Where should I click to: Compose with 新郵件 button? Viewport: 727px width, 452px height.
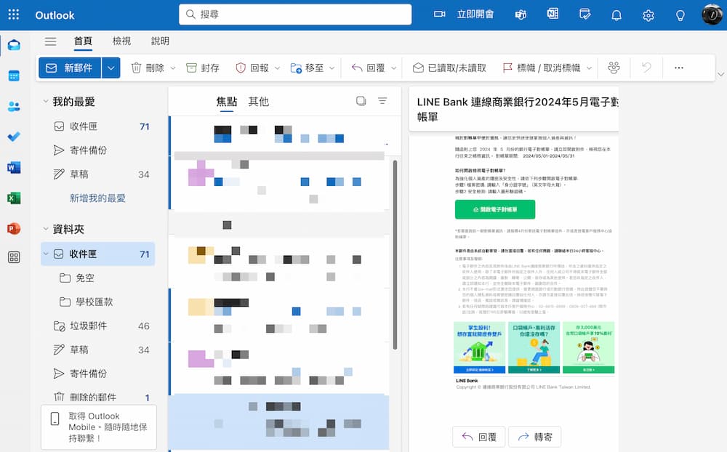71,68
